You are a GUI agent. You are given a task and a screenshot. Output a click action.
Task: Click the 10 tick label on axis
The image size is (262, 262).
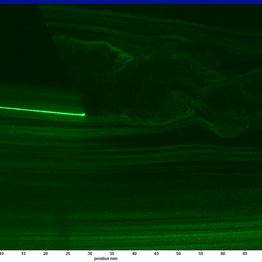tap(2, 253)
